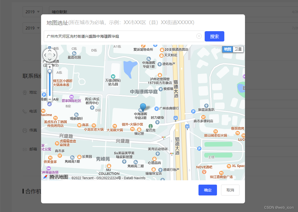Viewport: 298px width, 212px height.
Task: Click the blue location pin marker
Action: [x=143, y=107]
